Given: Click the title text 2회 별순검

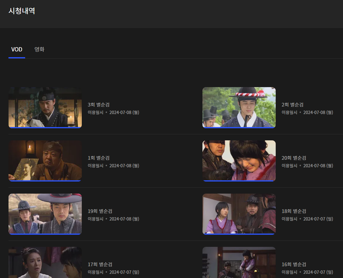Looking at the screenshot, I should pyautogui.click(x=292, y=105).
